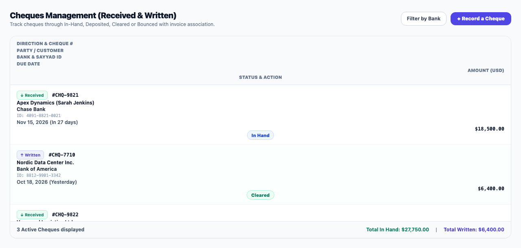
Task: Click the Total Written summary
Action: (x=474, y=230)
